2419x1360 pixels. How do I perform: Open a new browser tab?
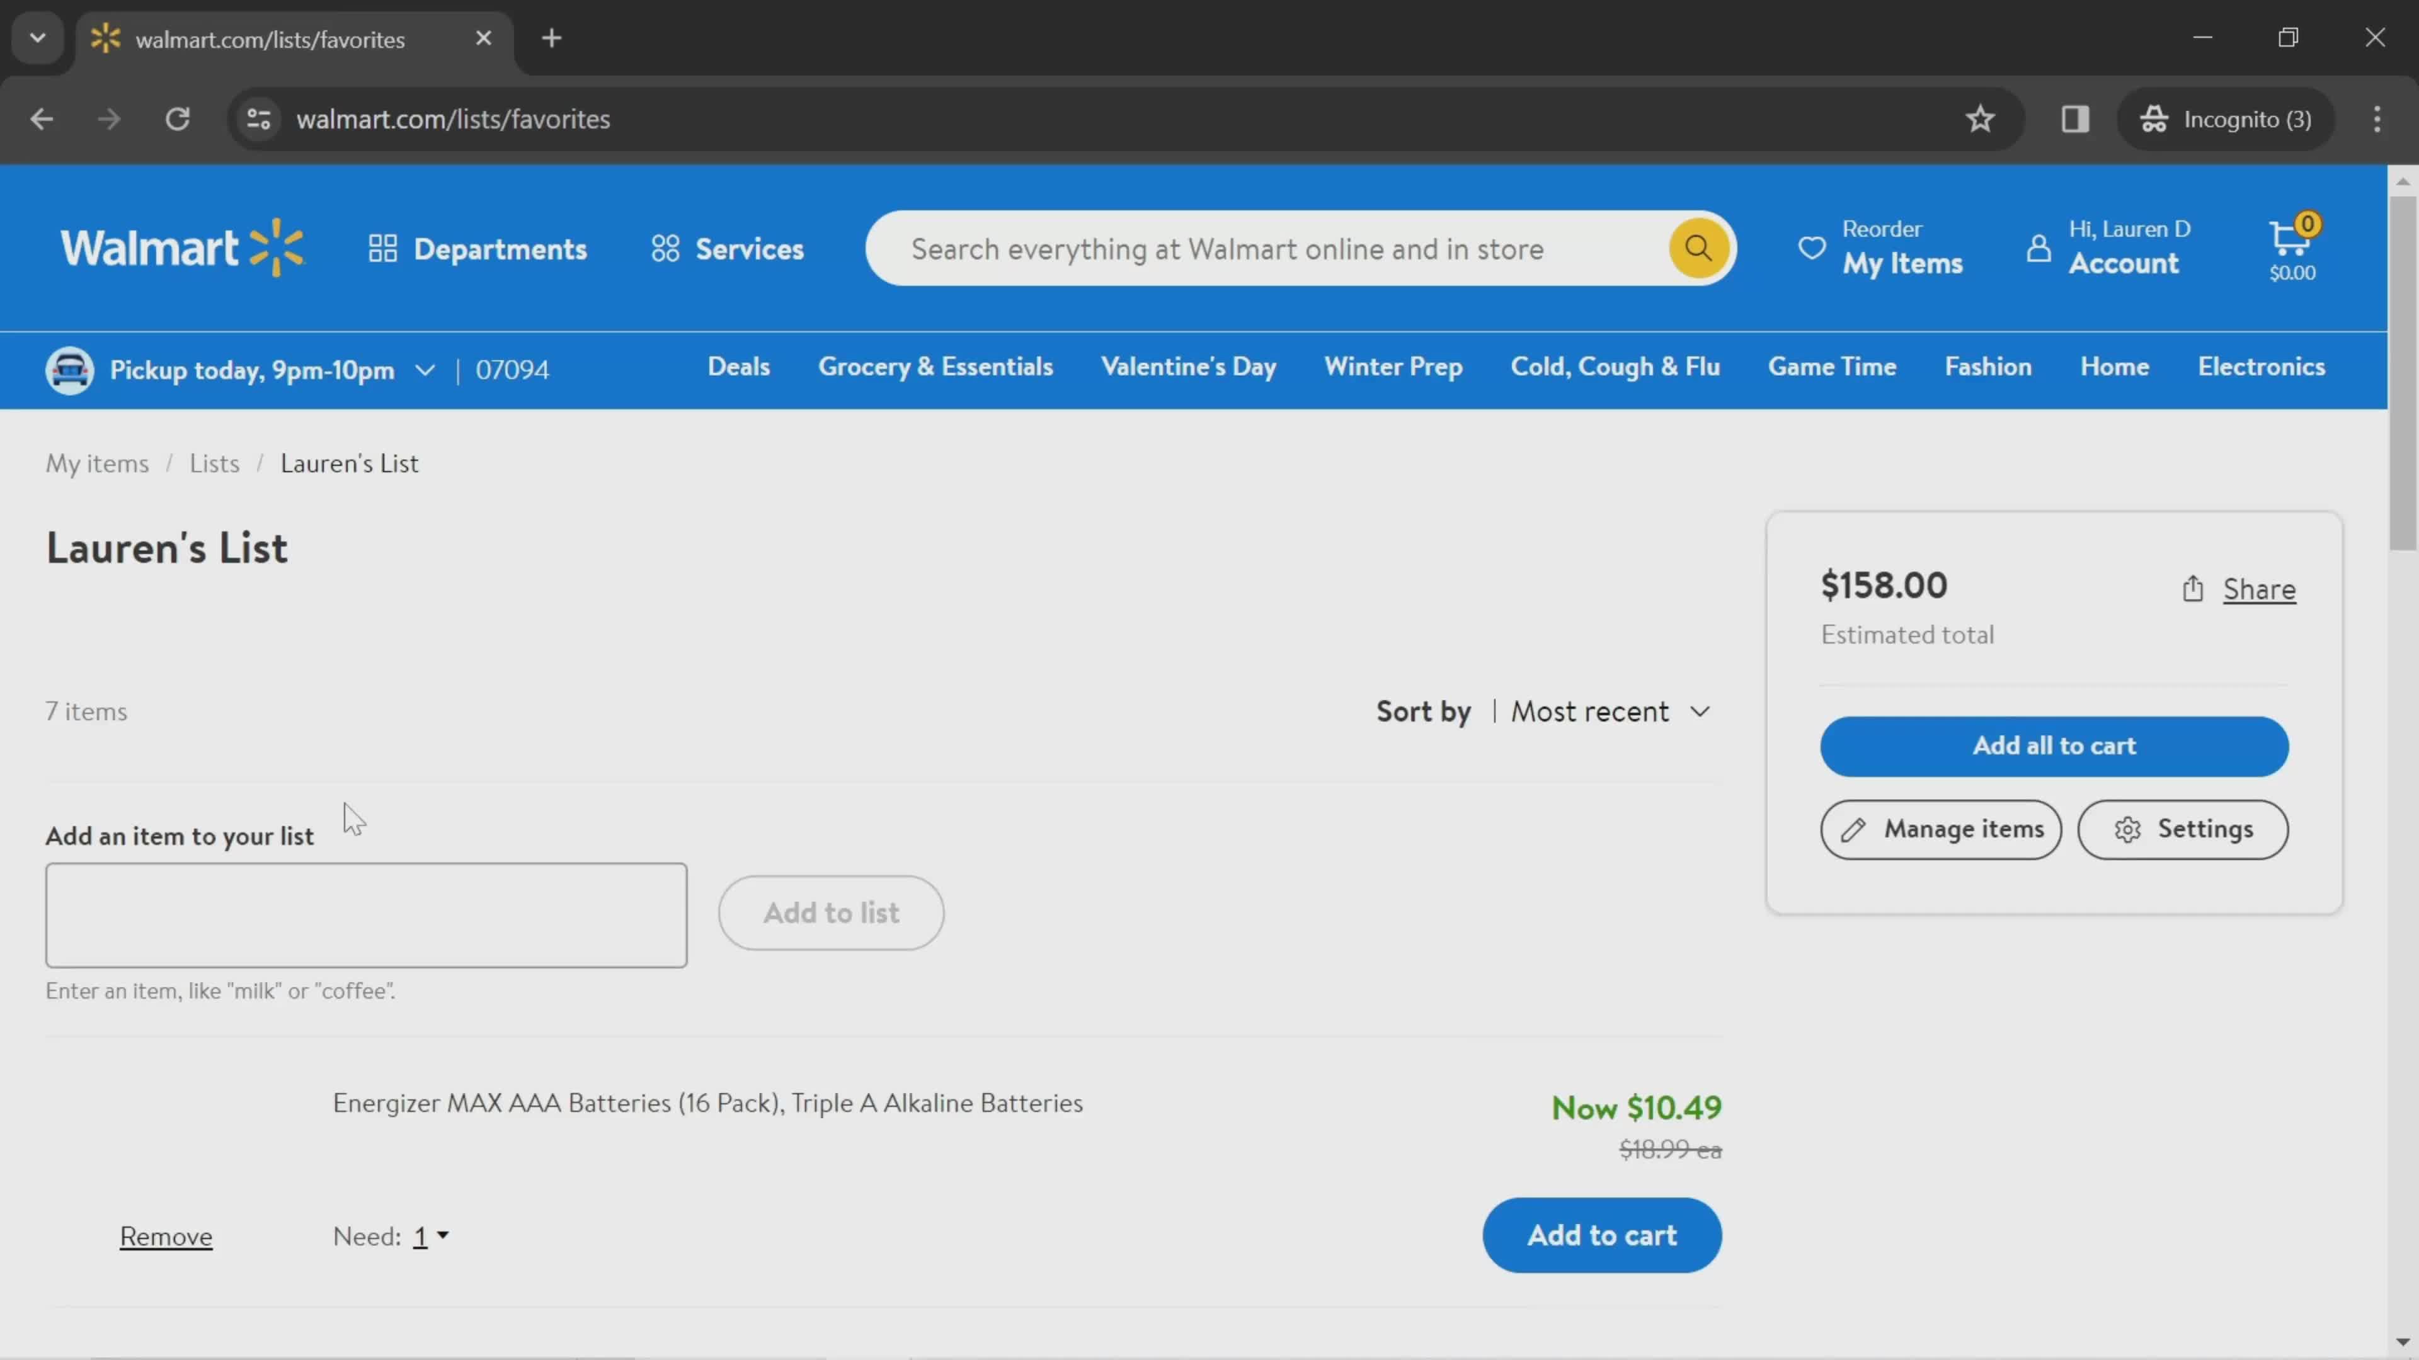click(551, 38)
